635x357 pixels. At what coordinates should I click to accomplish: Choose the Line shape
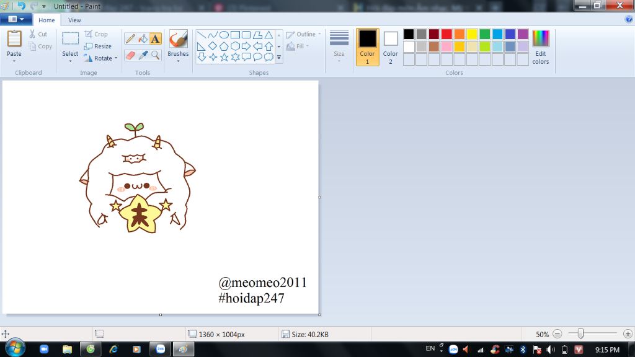click(x=202, y=35)
